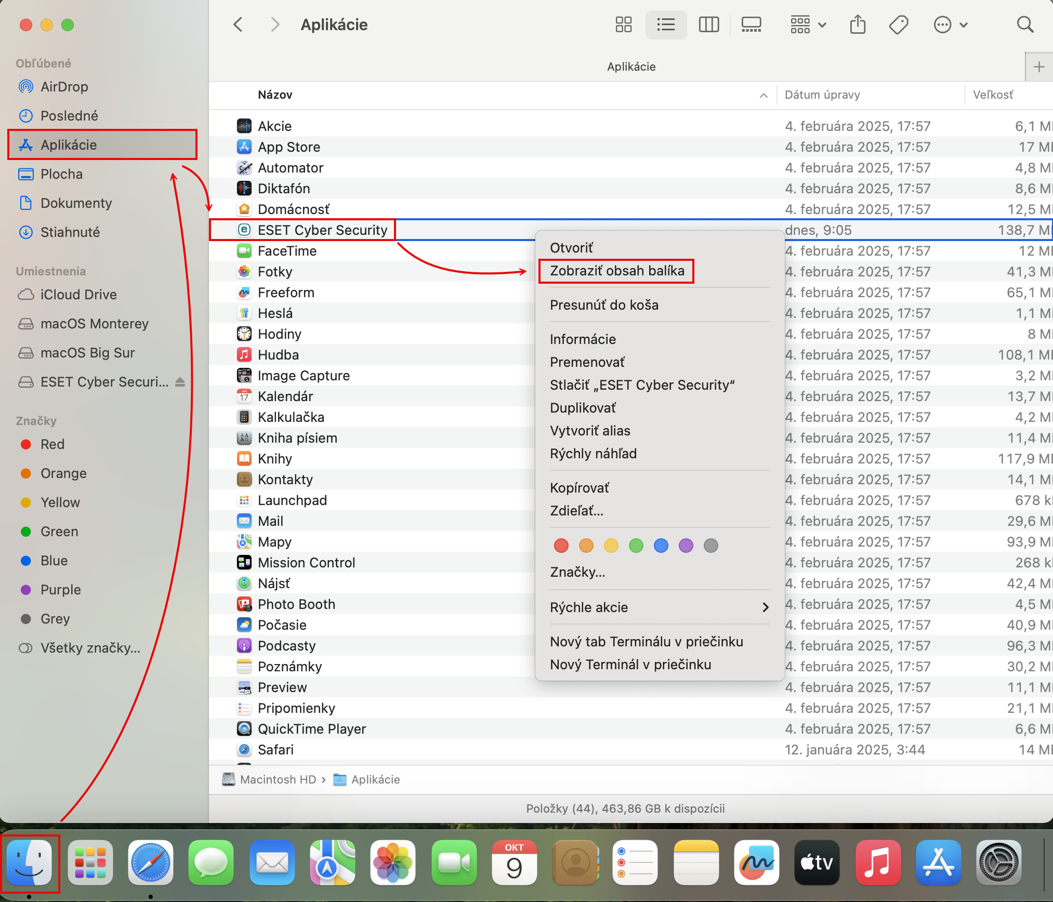Select list view toggle

[x=666, y=24]
